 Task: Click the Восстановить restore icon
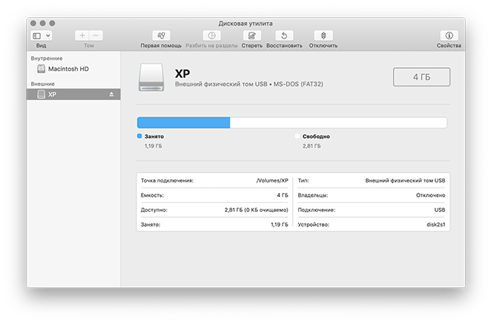click(x=285, y=36)
